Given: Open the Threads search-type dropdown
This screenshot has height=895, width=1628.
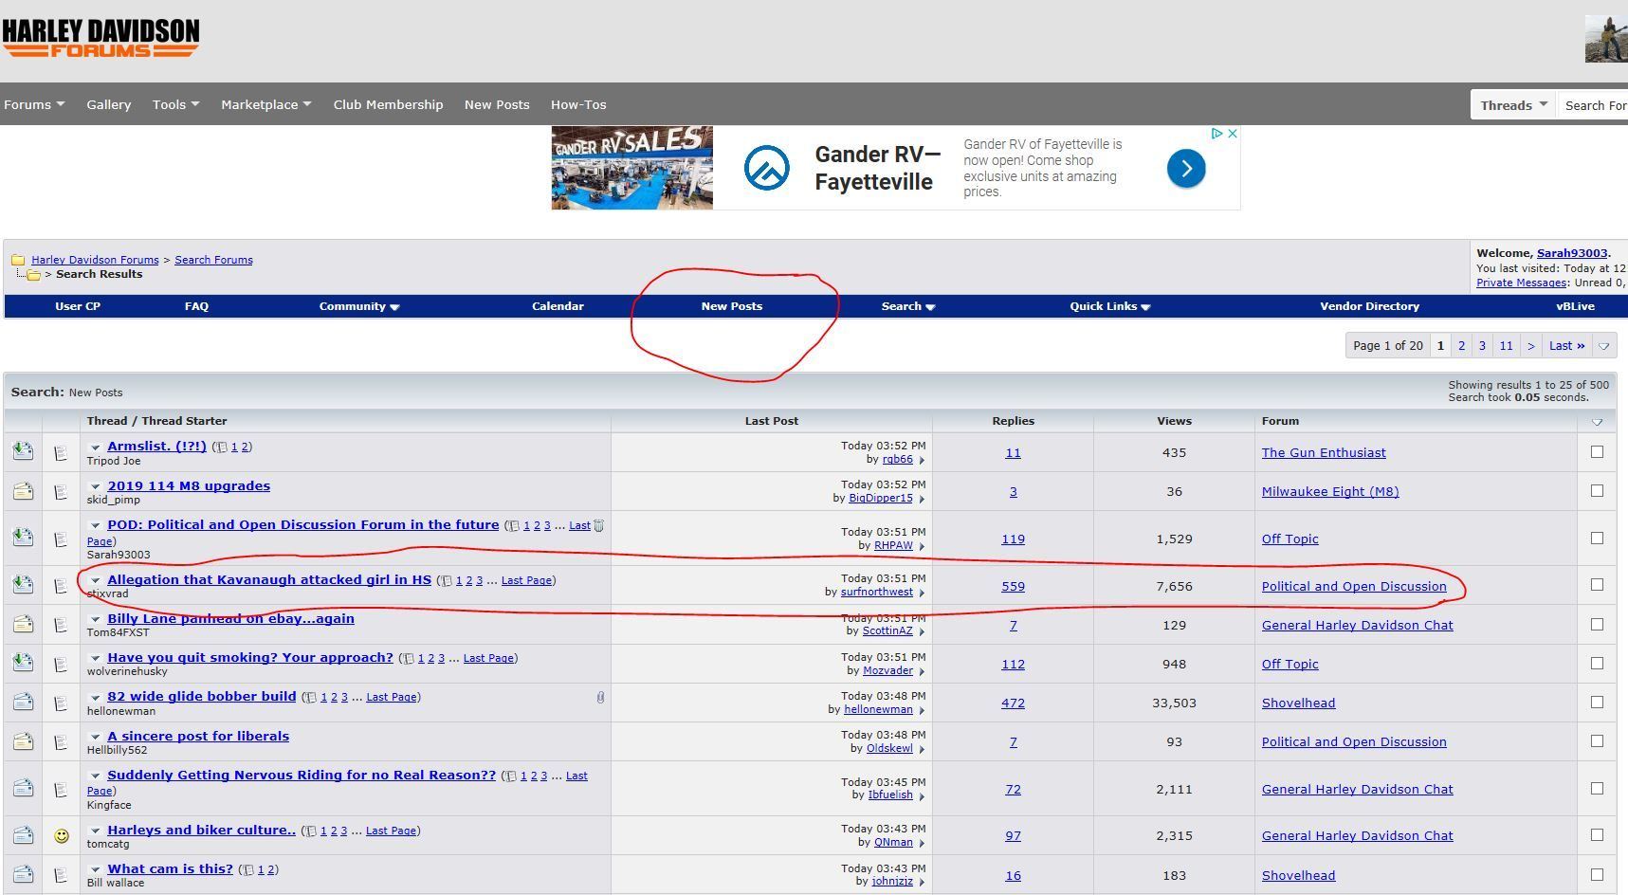Looking at the screenshot, I should (x=1513, y=105).
